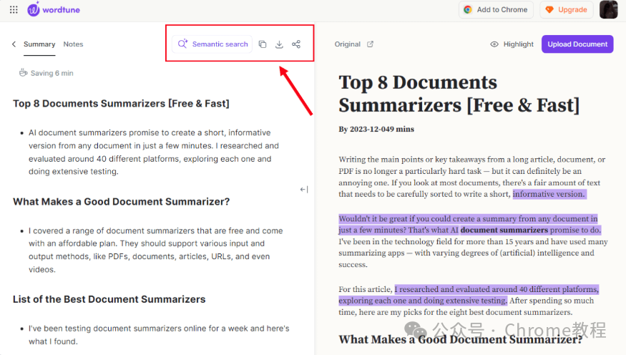Go back using the left chevron arrow

pos(14,44)
